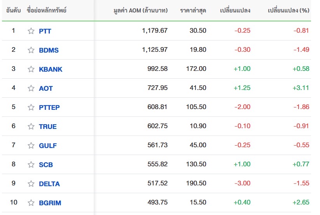Star PTT as a favorite
The width and height of the screenshot is (320, 215).
[31, 31]
